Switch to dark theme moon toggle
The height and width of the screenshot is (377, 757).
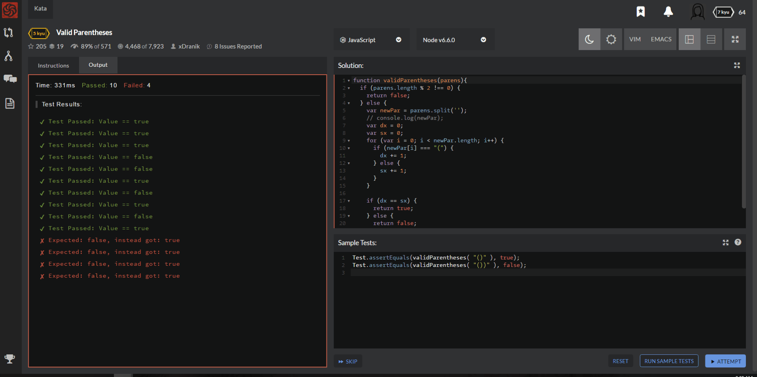[x=589, y=39]
